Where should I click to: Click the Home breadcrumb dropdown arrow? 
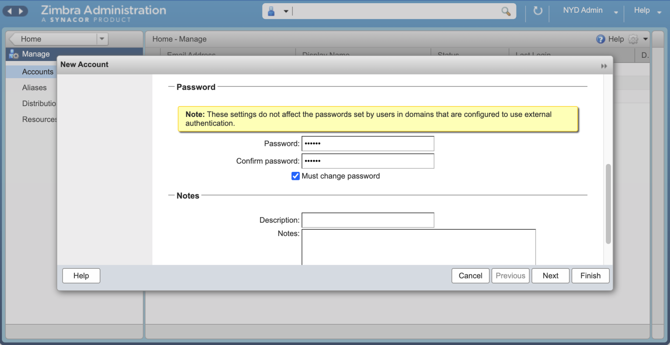(102, 39)
